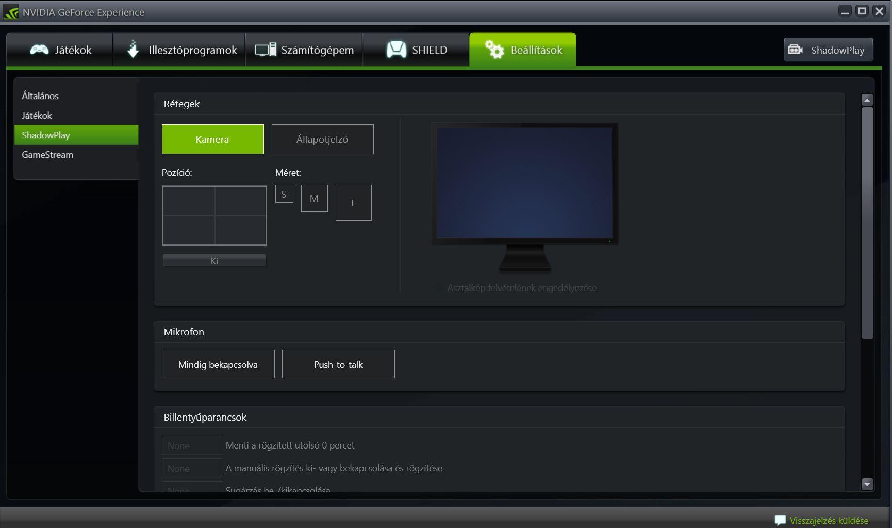Click the SHIELD controller icon
This screenshot has height=528, width=892.
click(397, 50)
